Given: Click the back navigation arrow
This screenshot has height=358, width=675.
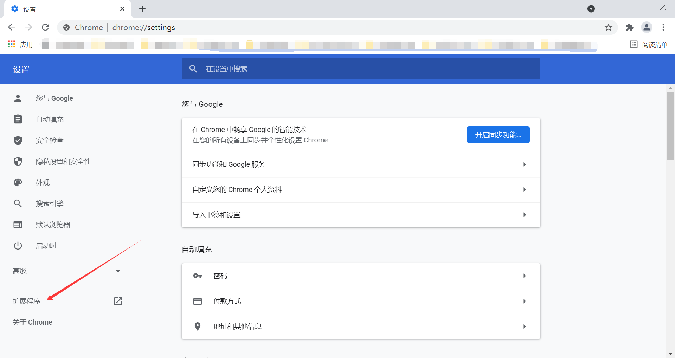Looking at the screenshot, I should [12, 27].
